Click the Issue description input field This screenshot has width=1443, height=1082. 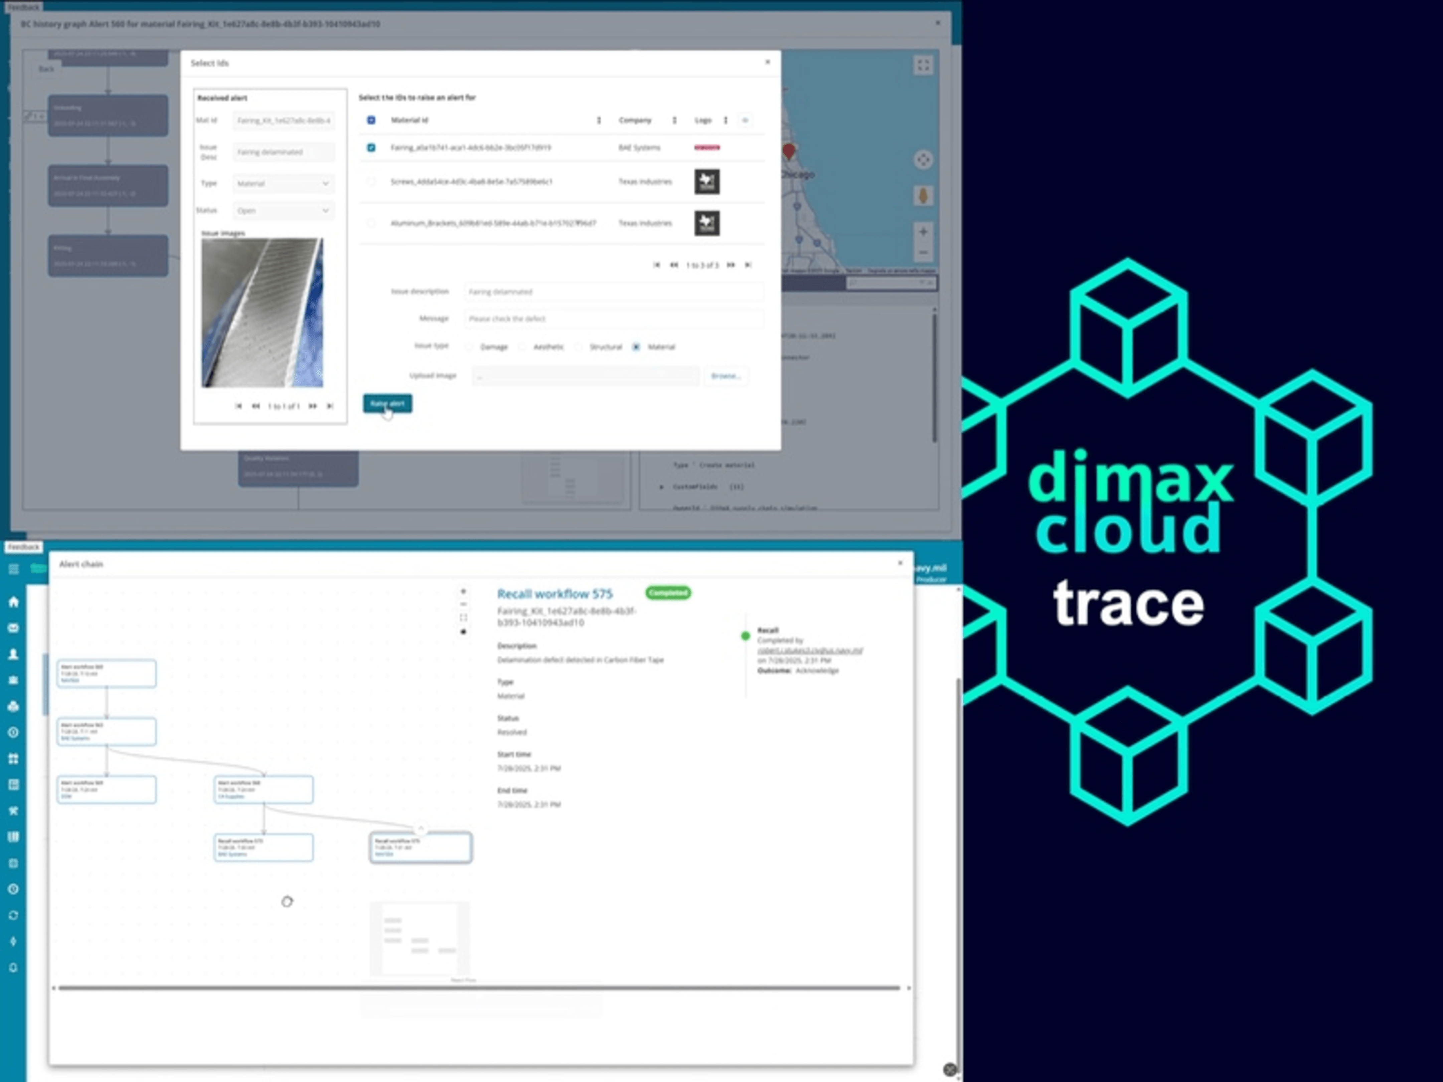pos(613,292)
